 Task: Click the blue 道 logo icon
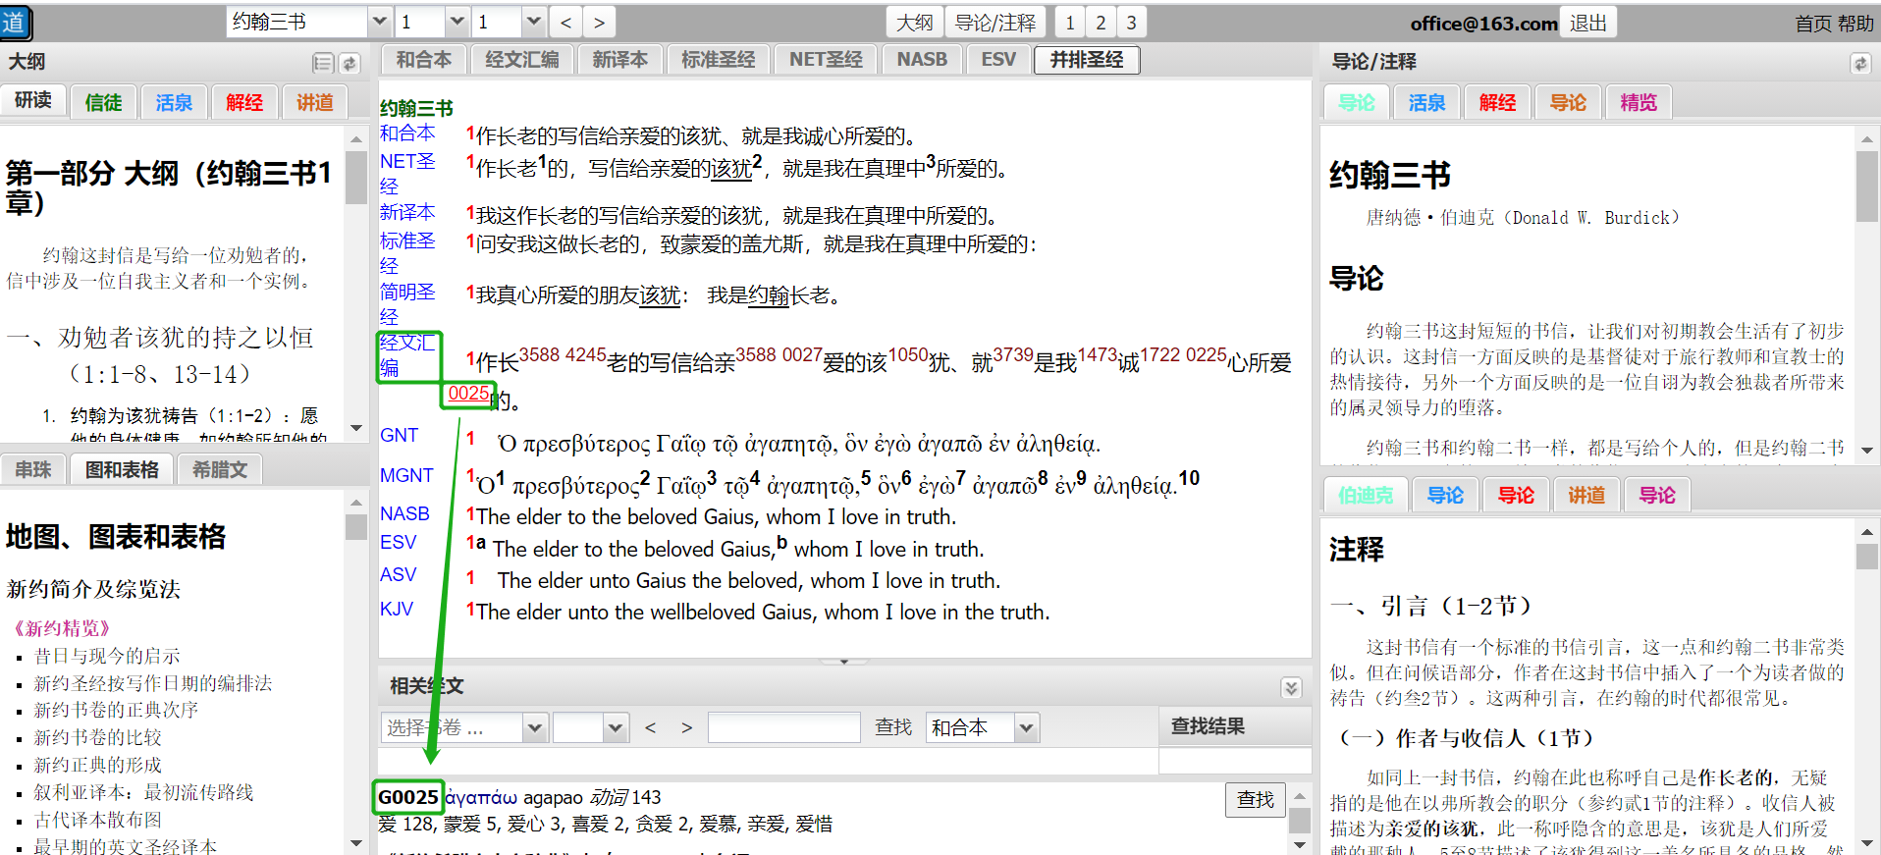click(x=16, y=22)
